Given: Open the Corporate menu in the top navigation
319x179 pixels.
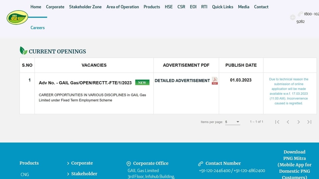Looking at the screenshot, I should pos(55,7).
